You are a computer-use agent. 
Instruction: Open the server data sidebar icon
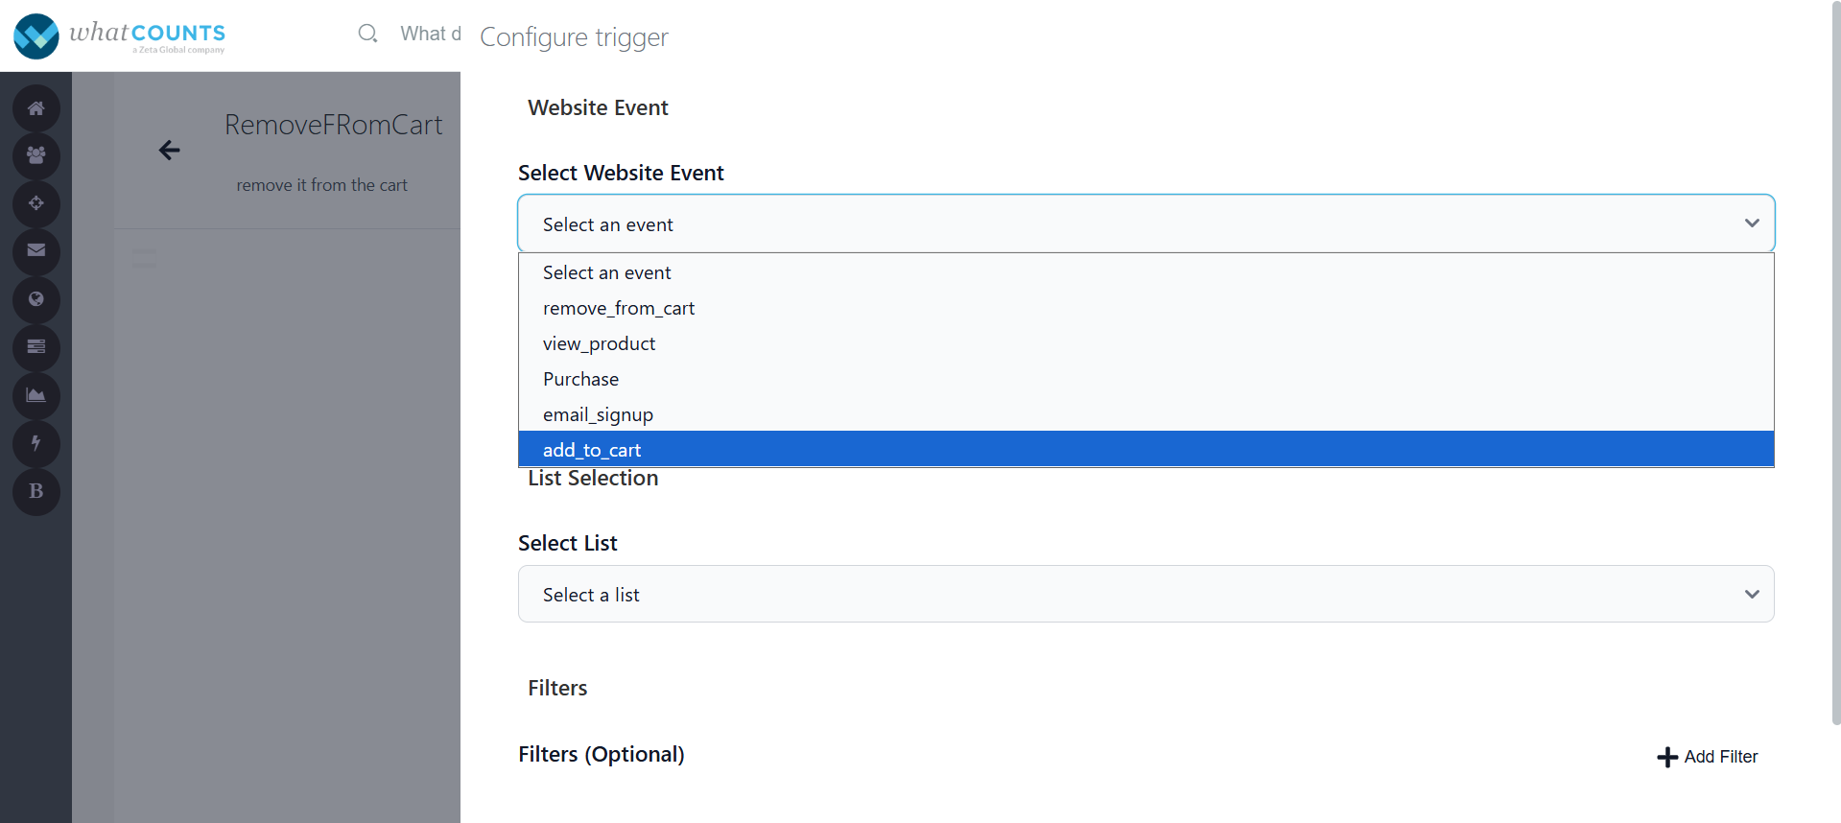[x=36, y=347]
